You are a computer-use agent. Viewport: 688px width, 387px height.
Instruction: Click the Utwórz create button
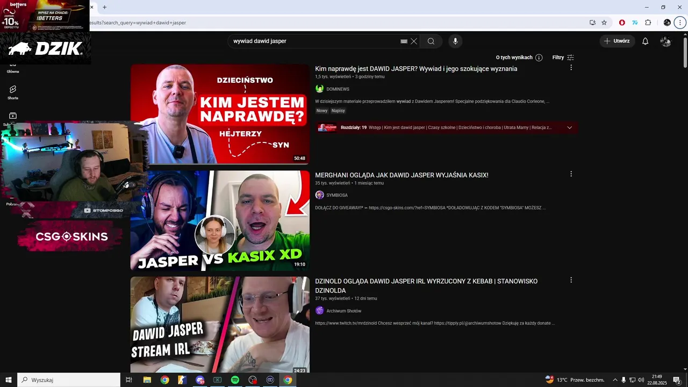617,41
